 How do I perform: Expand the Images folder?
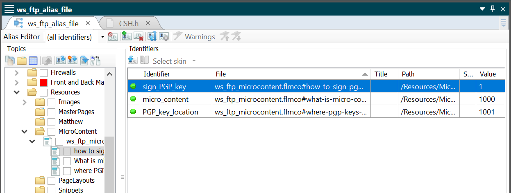click(x=25, y=102)
